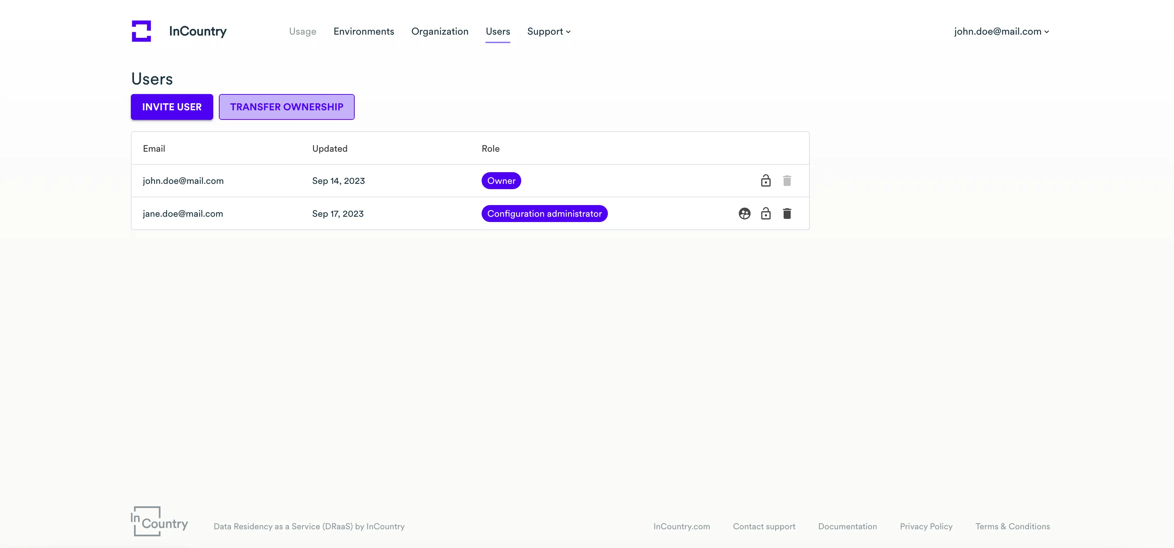Open the Contact support footer link

point(764,526)
